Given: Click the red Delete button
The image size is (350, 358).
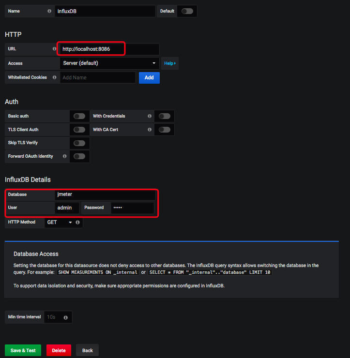Looking at the screenshot, I should click(59, 350).
